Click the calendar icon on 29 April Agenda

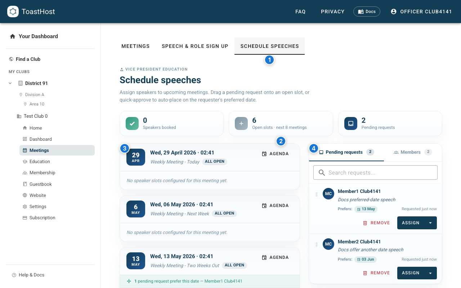coord(264,154)
